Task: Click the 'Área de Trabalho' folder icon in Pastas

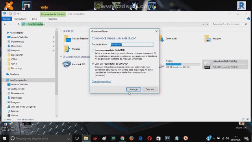Action: tap(67, 39)
